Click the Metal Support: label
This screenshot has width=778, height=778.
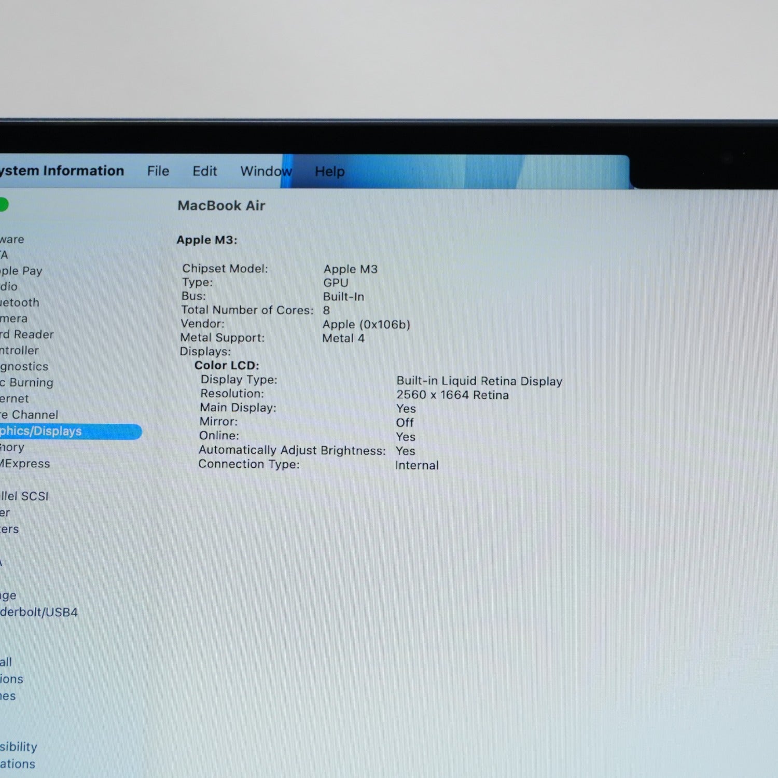[x=223, y=338]
